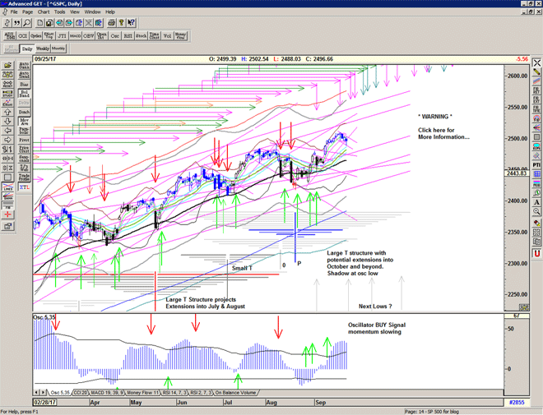Expand the Window menu
The image size is (543, 415).
click(x=92, y=12)
